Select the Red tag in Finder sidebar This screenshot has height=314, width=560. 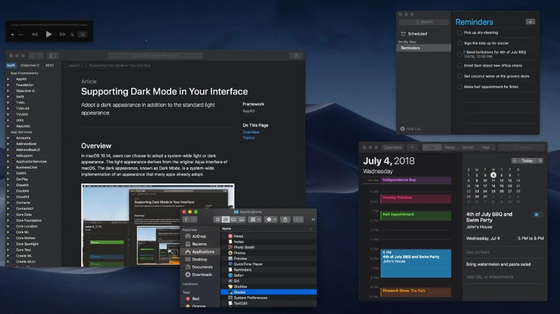(x=195, y=299)
